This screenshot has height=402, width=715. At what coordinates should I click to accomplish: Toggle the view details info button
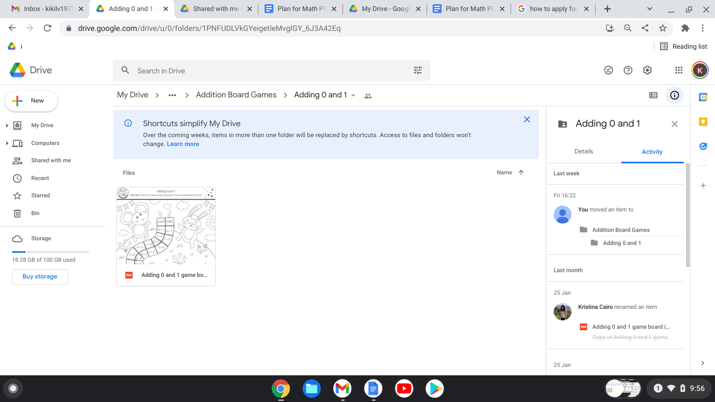coord(675,95)
